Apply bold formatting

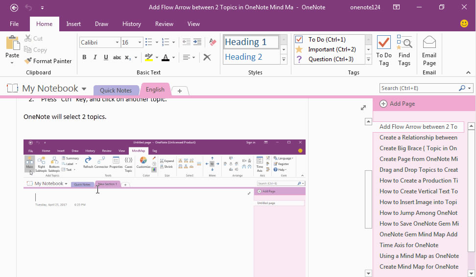coord(84,57)
